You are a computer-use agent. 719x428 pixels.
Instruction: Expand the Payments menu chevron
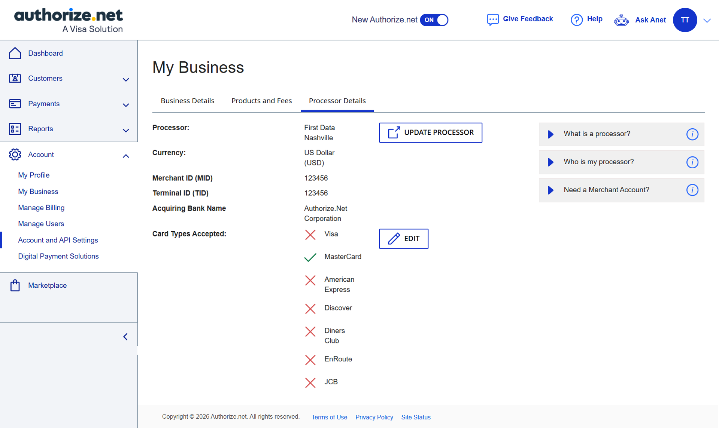pos(126,105)
